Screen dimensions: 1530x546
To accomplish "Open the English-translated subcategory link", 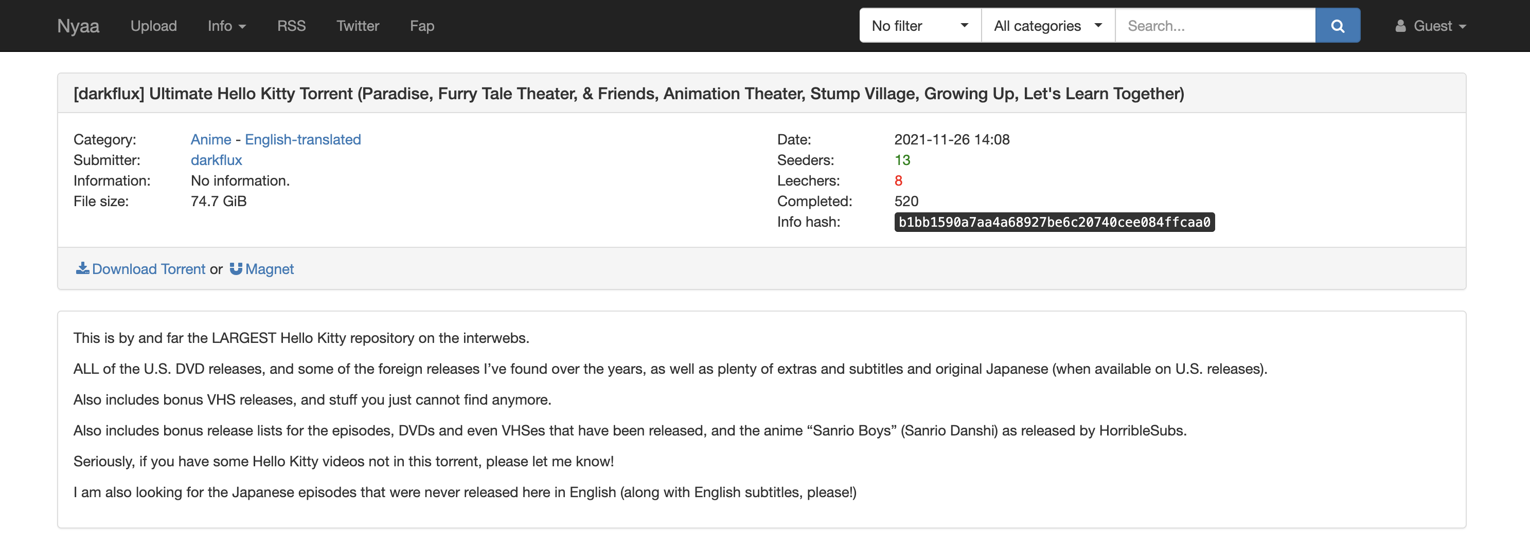I will tap(303, 139).
